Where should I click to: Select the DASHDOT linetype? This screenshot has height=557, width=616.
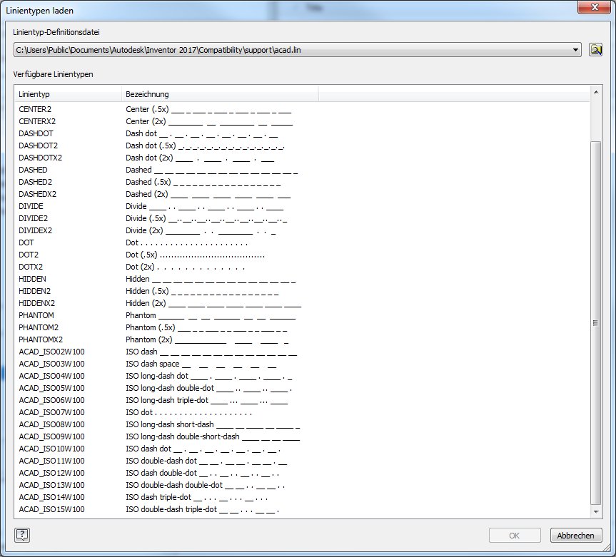[36, 133]
